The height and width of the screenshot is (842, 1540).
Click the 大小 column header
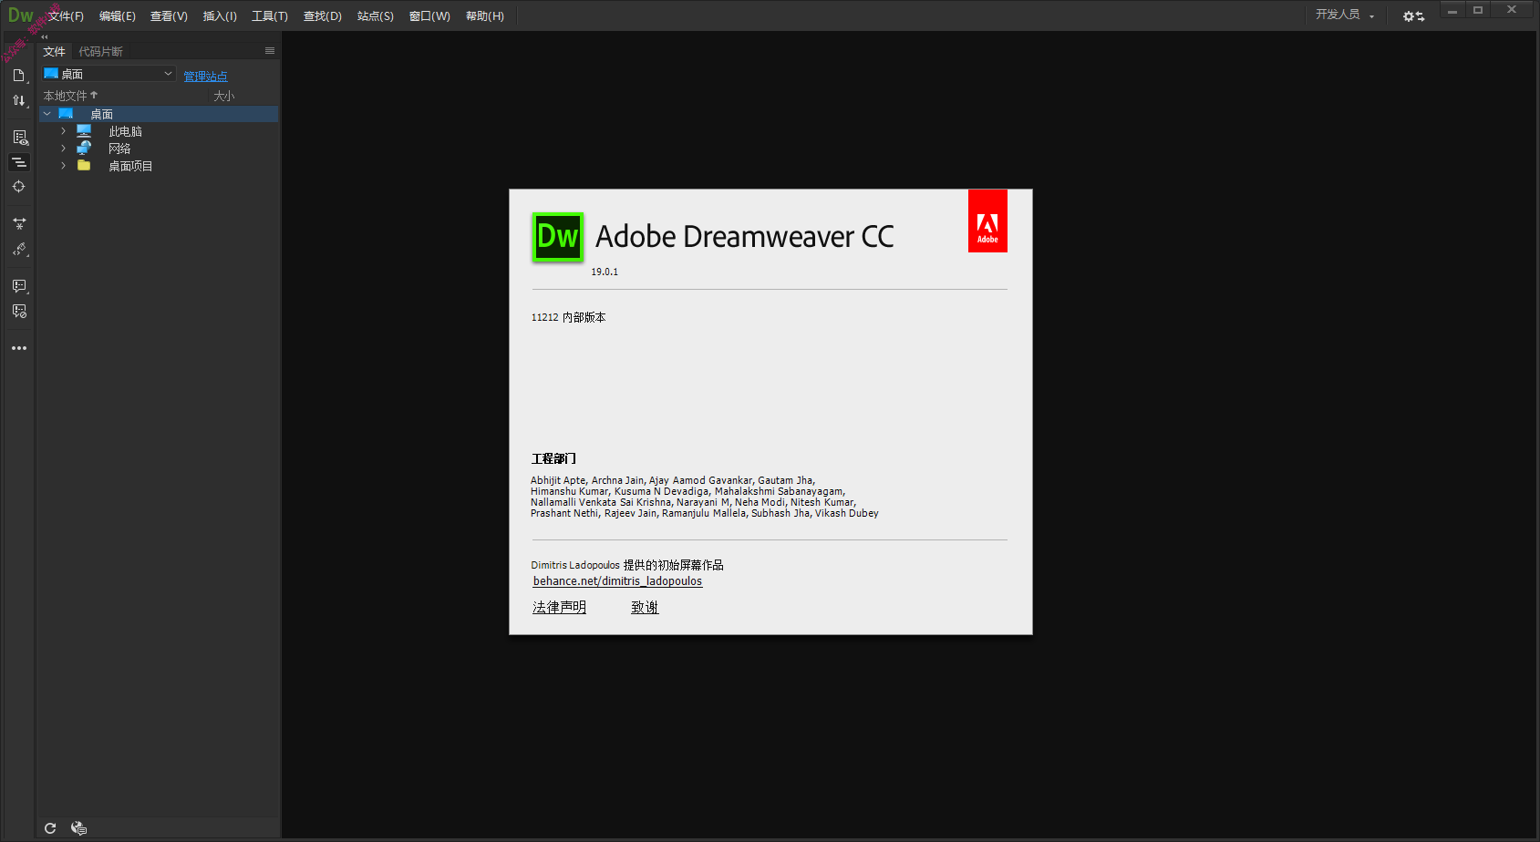pos(223,96)
